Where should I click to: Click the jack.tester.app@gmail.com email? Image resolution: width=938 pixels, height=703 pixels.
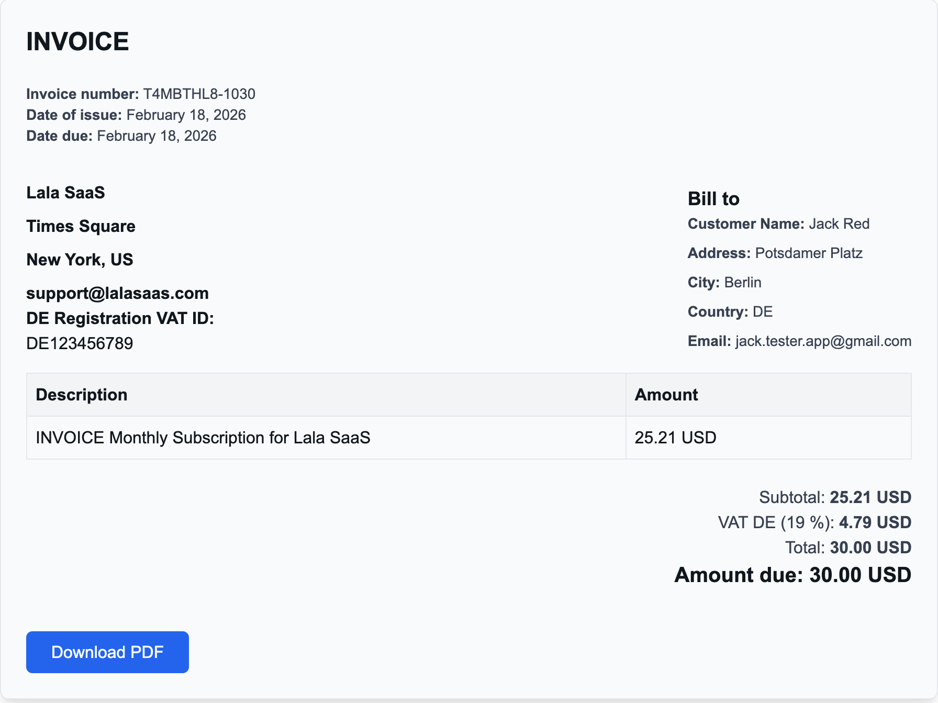(823, 341)
